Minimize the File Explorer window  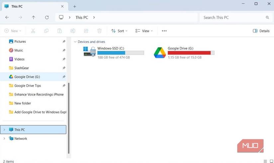243,4
